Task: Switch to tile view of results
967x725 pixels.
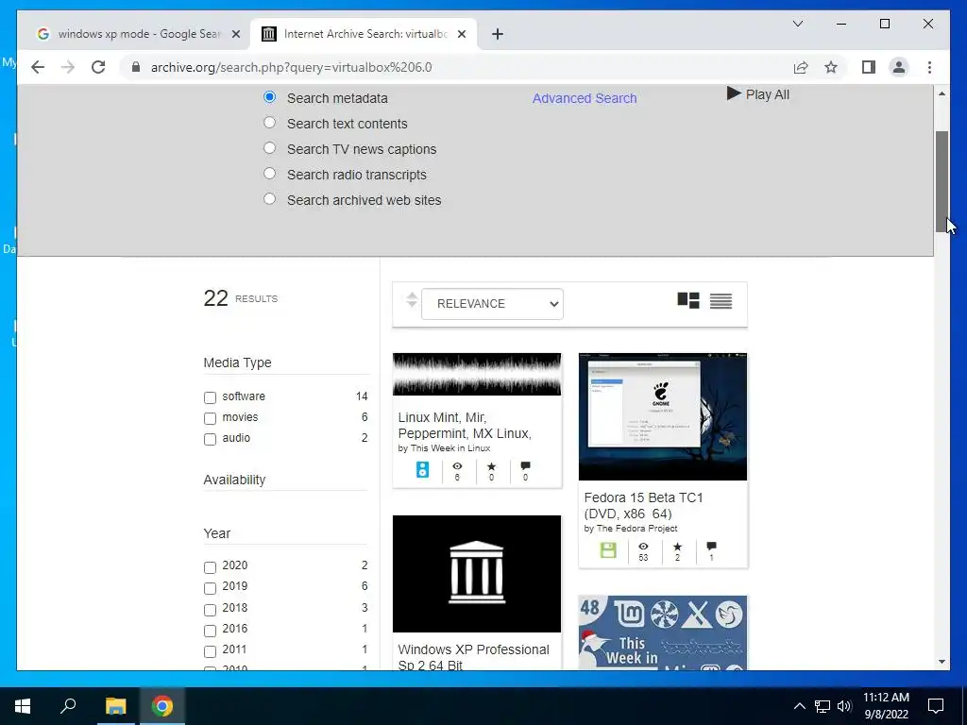Action: click(x=688, y=301)
